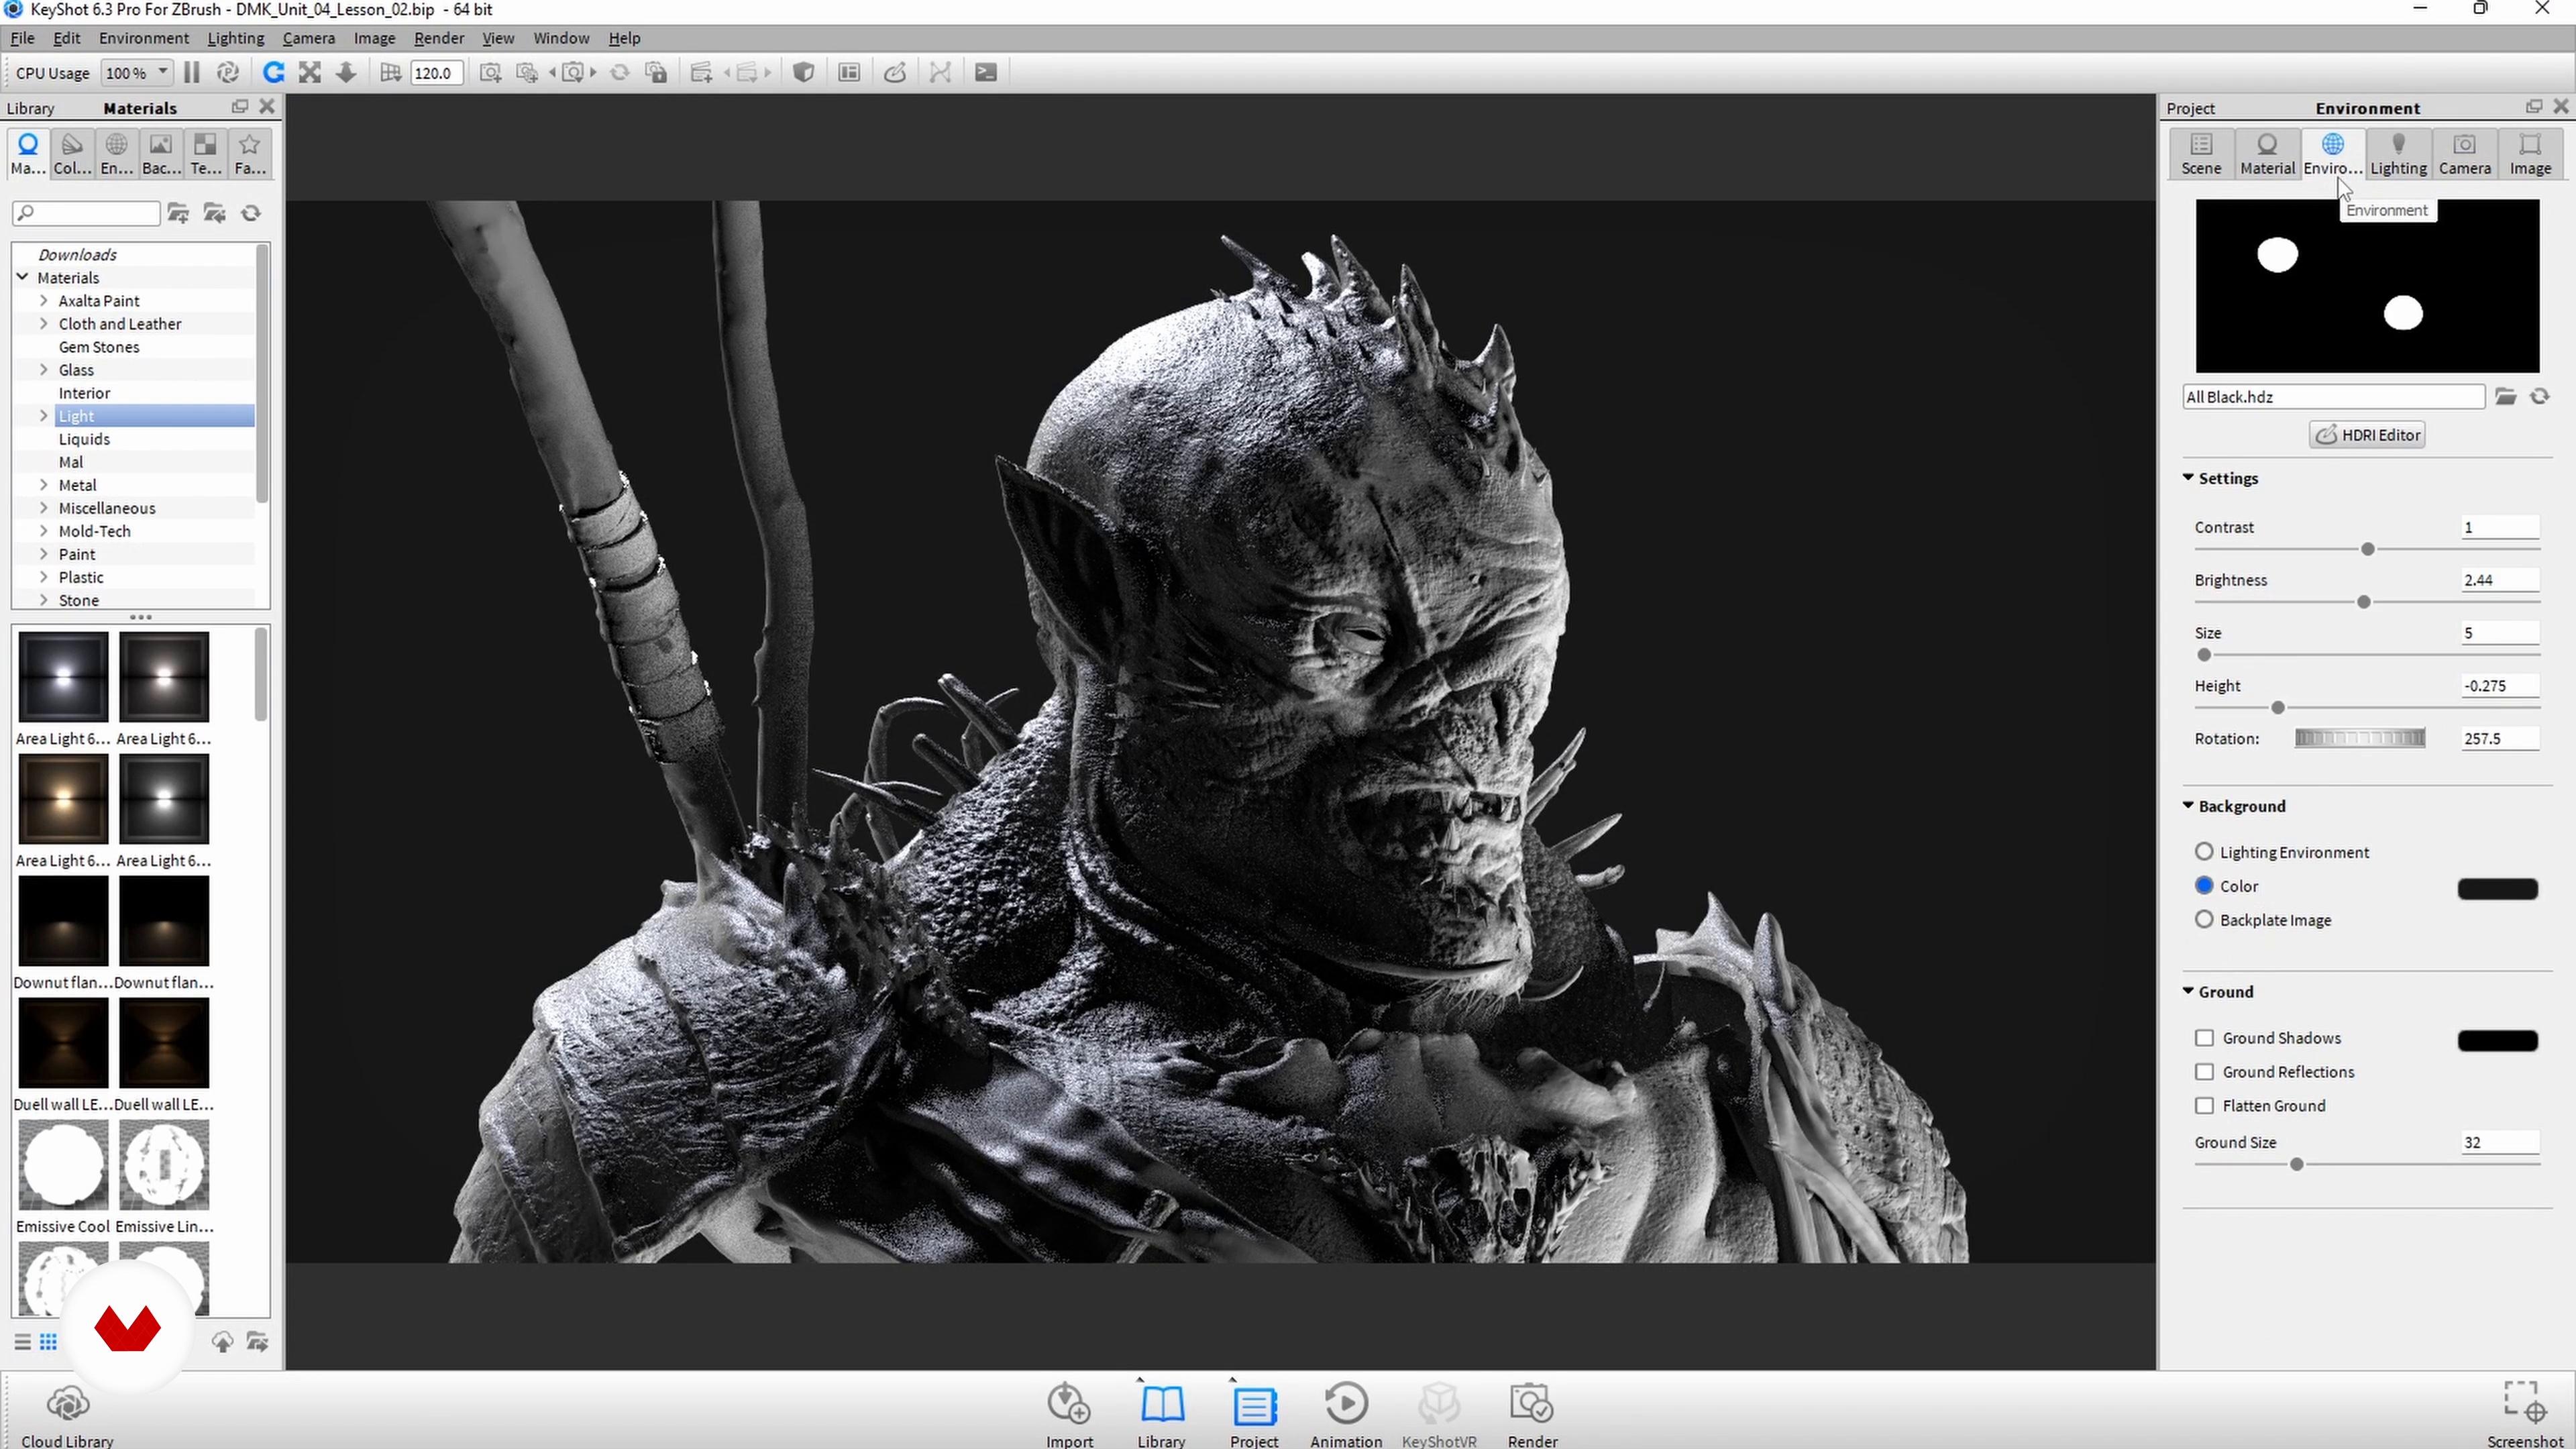Image resolution: width=2576 pixels, height=1449 pixels.
Task: Open the HDRI Editor button
Action: point(2367,435)
